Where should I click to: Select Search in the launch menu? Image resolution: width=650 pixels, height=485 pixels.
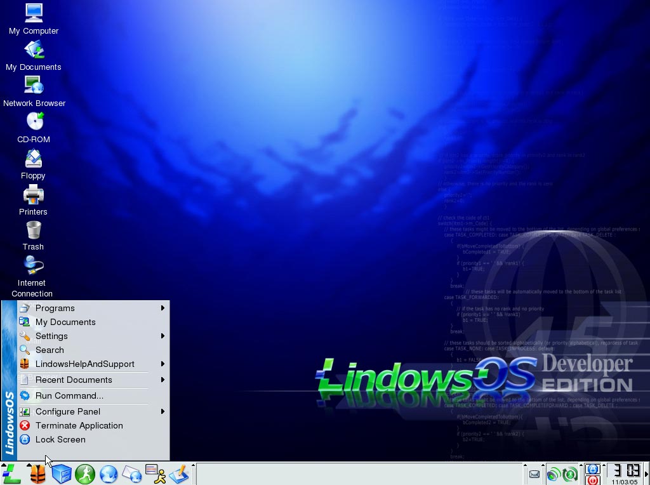click(x=93, y=350)
